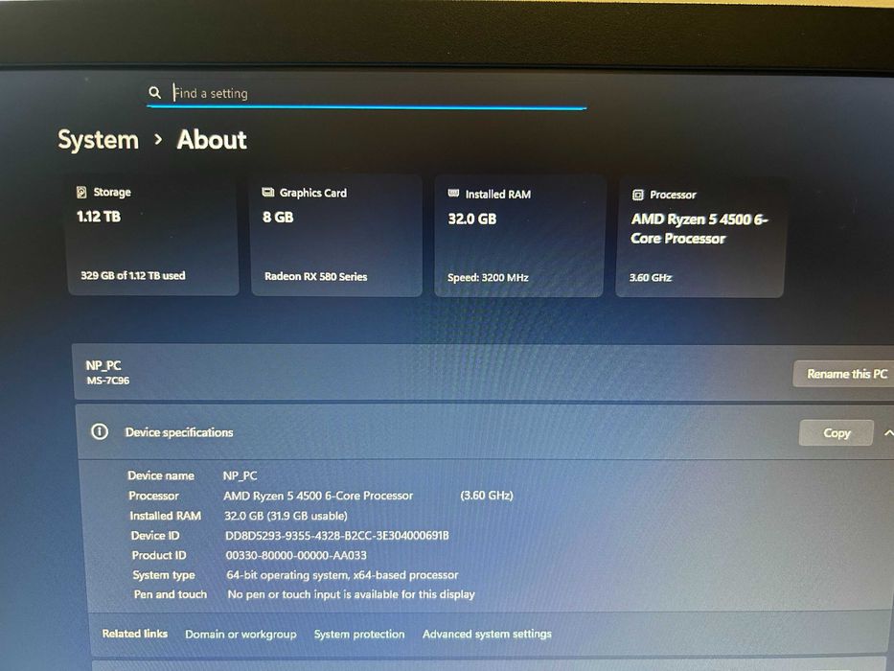Go back to System in breadcrumb
The image size is (894, 671).
click(98, 140)
